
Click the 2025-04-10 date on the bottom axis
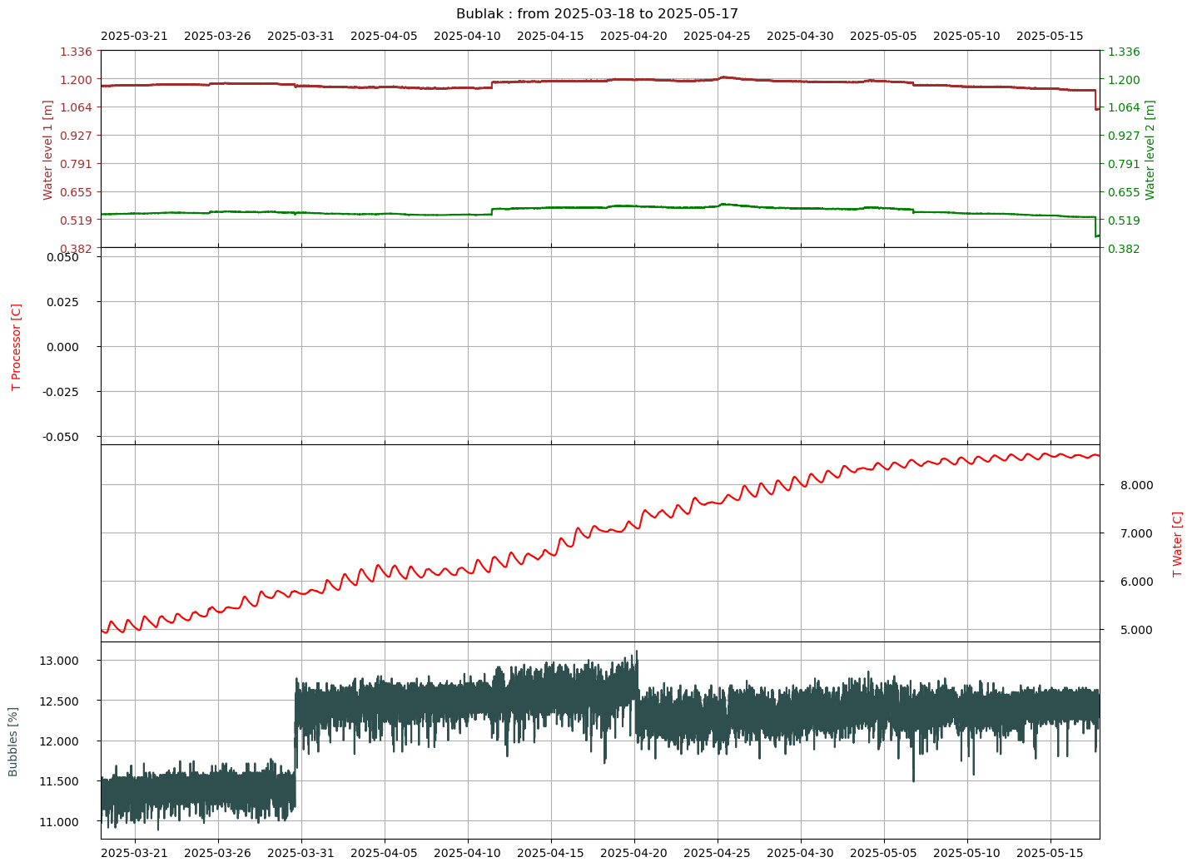point(467,854)
